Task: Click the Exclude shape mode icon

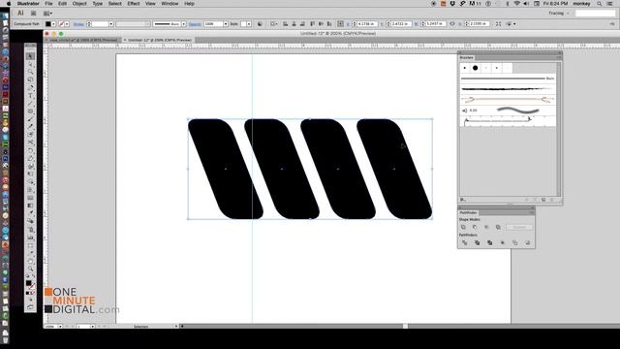Action: (x=498, y=227)
